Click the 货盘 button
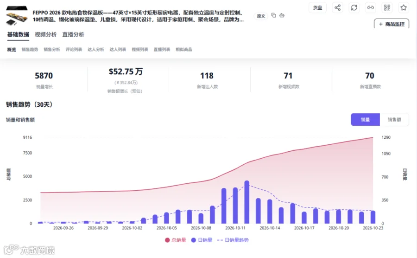 [x=317, y=7]
